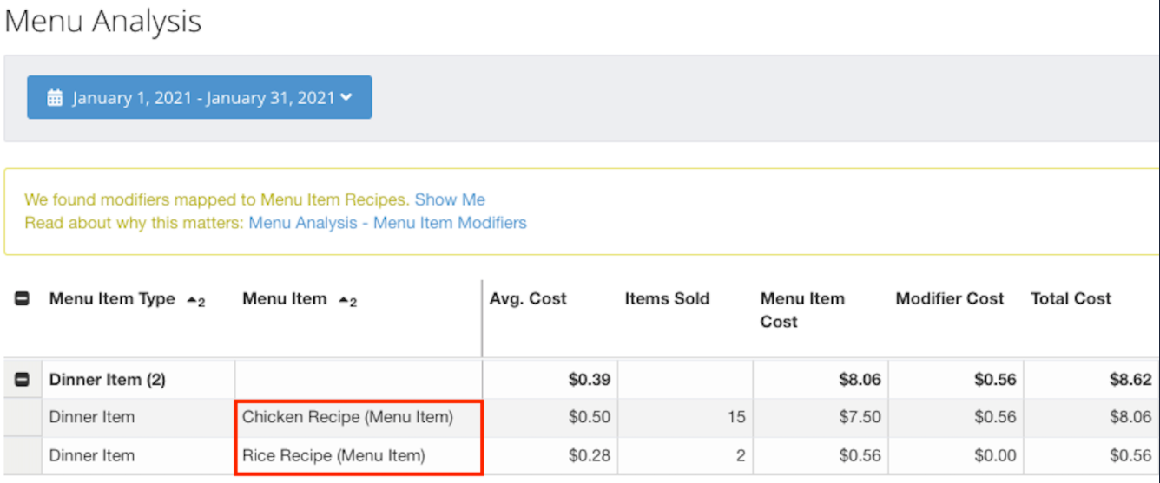
Task: Open the date range dropdown chevron
Action: click(346, 98)
